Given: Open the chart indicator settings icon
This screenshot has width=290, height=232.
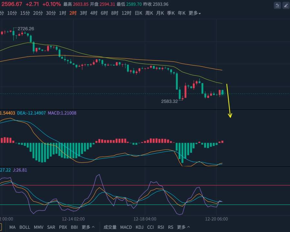Looking at the screenshot, I should (277, 5).
